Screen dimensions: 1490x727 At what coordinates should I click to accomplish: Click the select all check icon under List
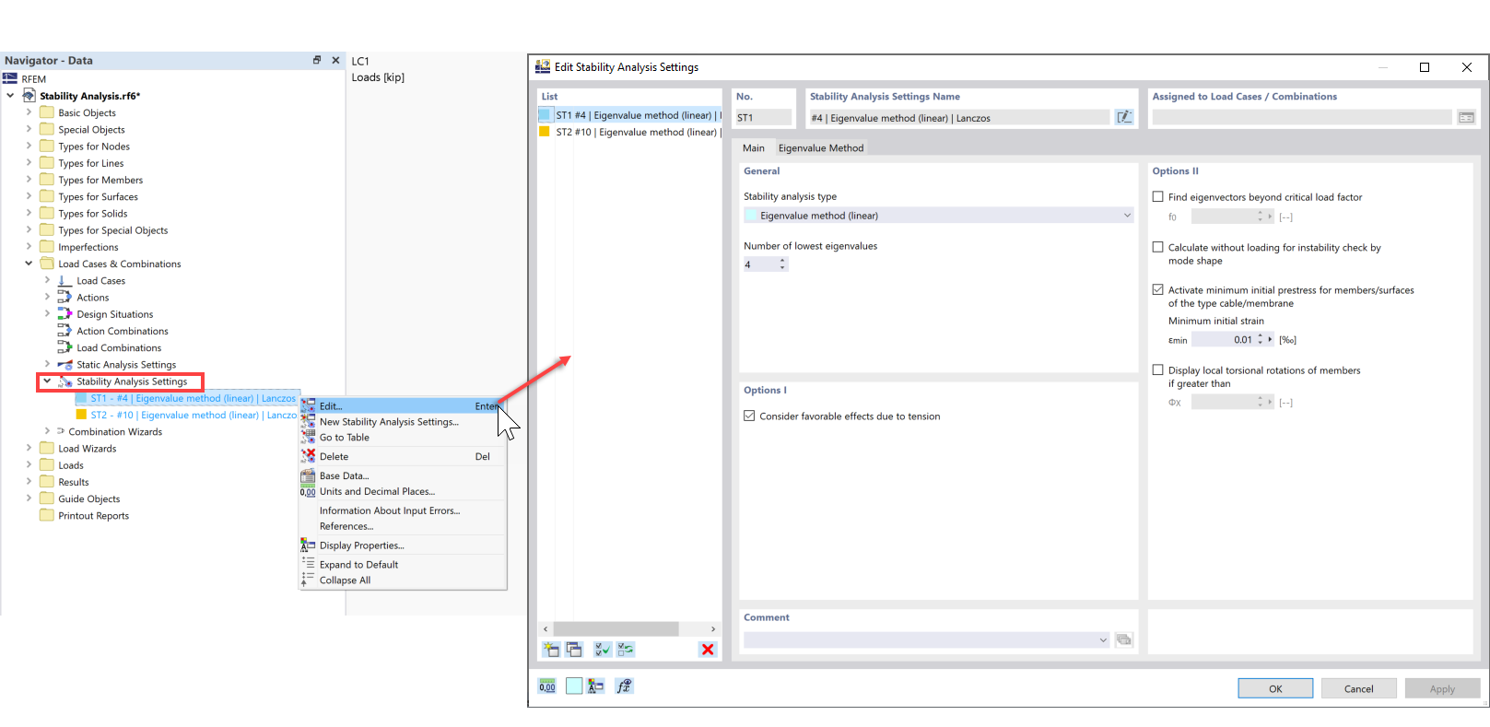[603, 650]
